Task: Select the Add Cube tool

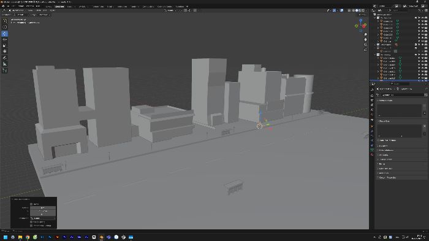Action: click(x=5, y=71)
